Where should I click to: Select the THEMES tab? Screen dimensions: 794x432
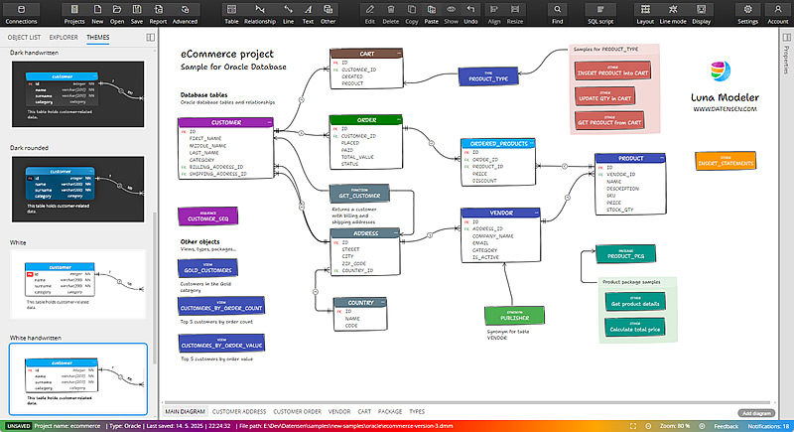[x=97, y=38]
